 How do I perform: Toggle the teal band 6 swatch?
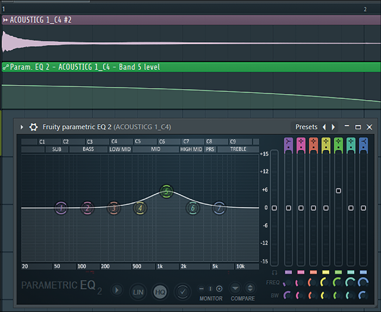click(351, 272)
